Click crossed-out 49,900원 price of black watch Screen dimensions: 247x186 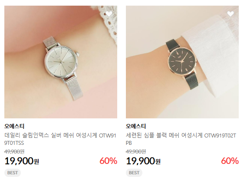136,152
